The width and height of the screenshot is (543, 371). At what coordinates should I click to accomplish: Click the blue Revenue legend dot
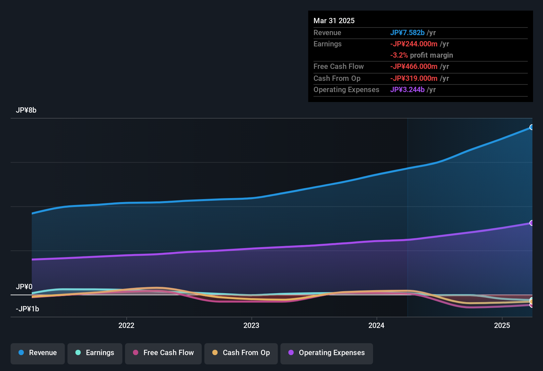(x=21, y=352)
